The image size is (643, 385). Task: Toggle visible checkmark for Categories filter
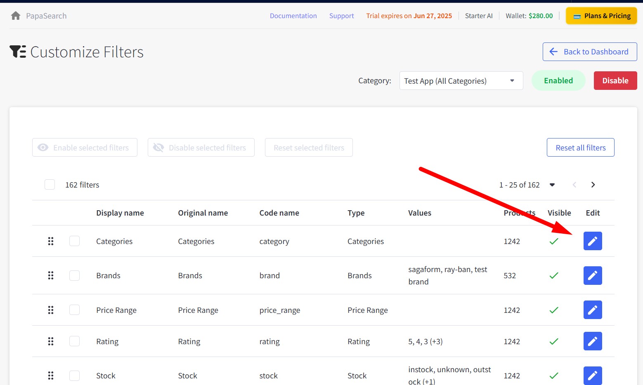tap(554, 241)
